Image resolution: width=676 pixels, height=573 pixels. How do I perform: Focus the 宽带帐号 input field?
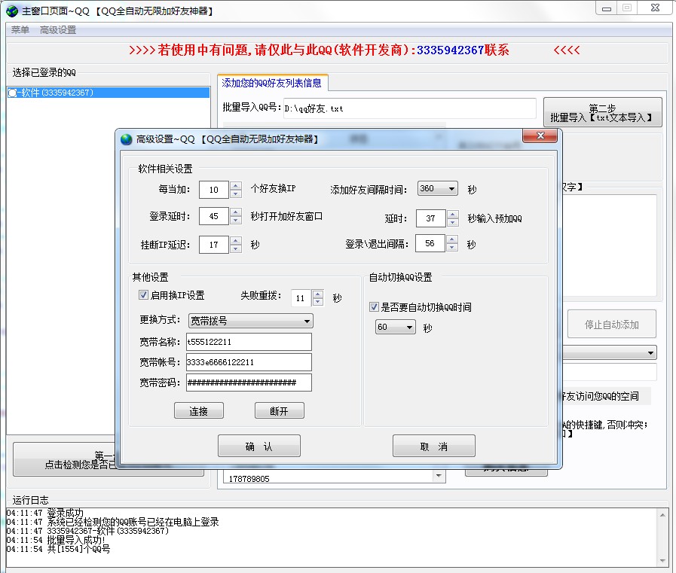click(249, 362)
